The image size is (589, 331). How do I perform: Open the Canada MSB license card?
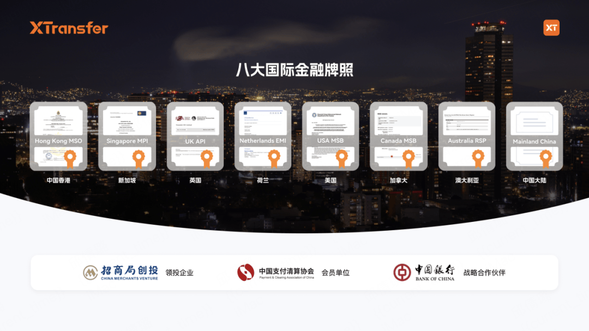tap(399, 136)
